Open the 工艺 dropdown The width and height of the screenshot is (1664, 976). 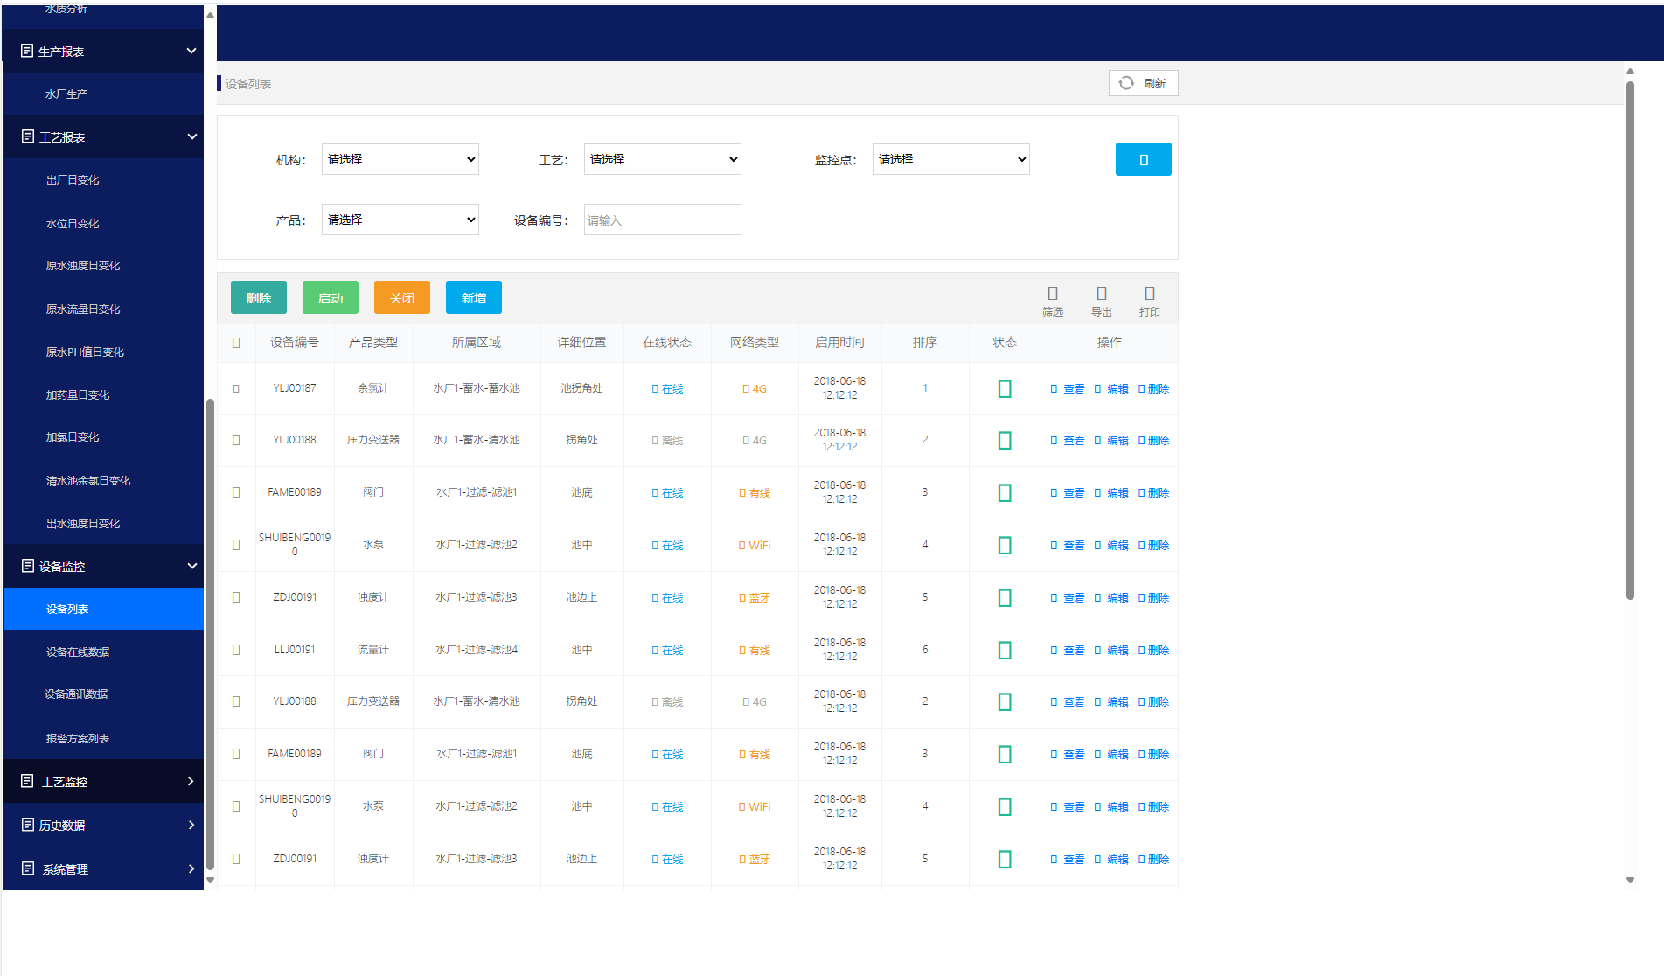point(663,159)
